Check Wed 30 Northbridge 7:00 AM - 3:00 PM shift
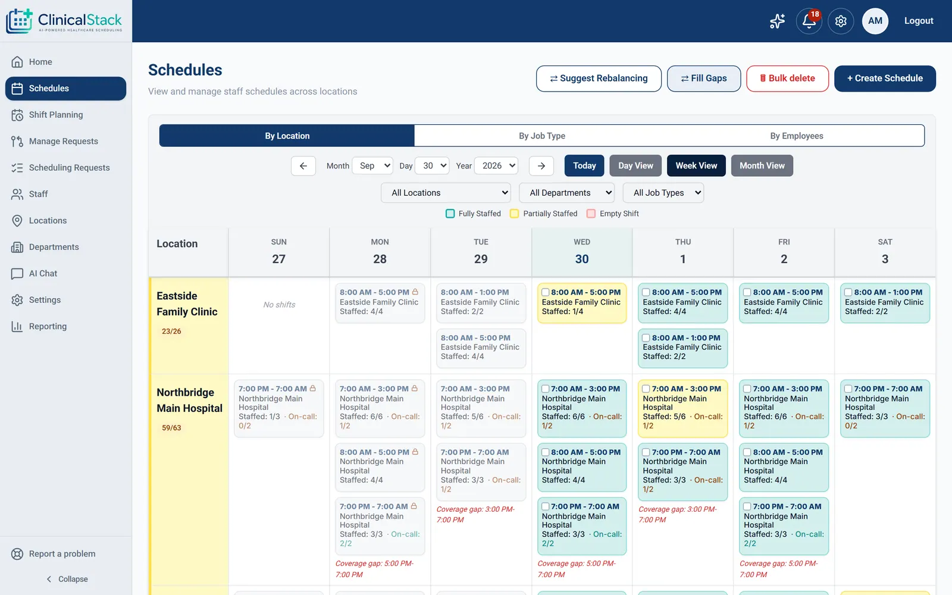 point(546,389)
